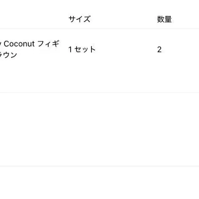Select the 1セット size cell
199x199 pixels.
coord(82,49)
